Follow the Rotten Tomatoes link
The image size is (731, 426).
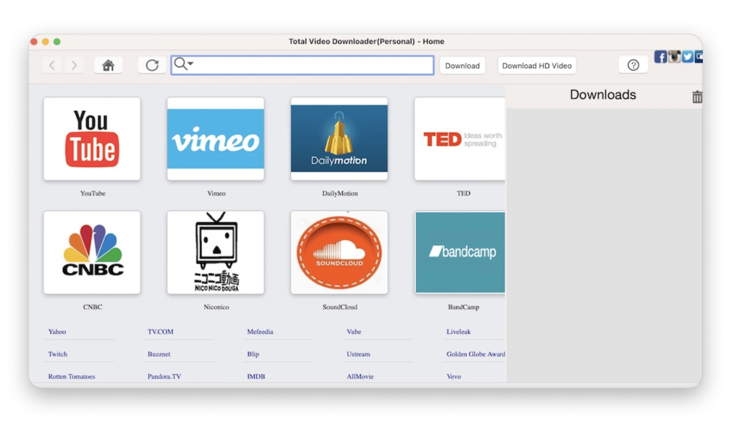[71, 376]
